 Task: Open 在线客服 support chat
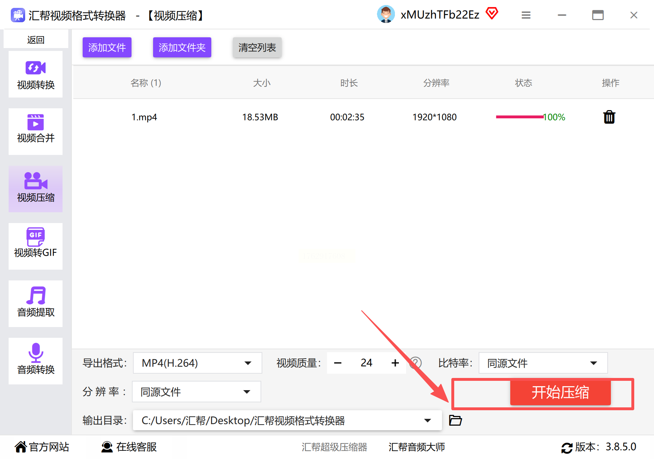tap(129, 447)
